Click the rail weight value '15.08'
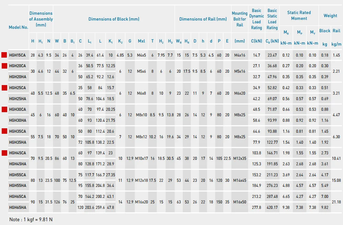Screen dimensions: 343x225 point(336,180)
